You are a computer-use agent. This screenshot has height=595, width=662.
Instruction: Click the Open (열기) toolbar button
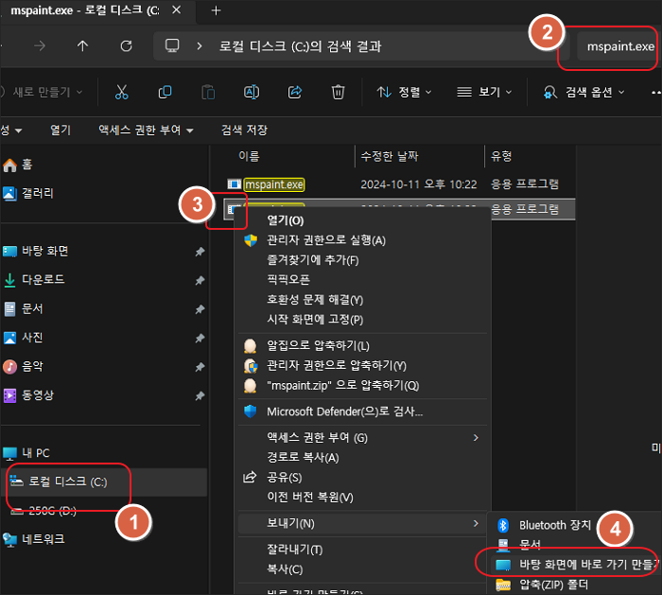[x=61, y=130]
